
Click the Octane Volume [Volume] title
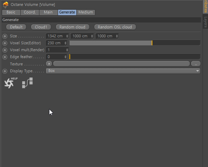(33, 4)
